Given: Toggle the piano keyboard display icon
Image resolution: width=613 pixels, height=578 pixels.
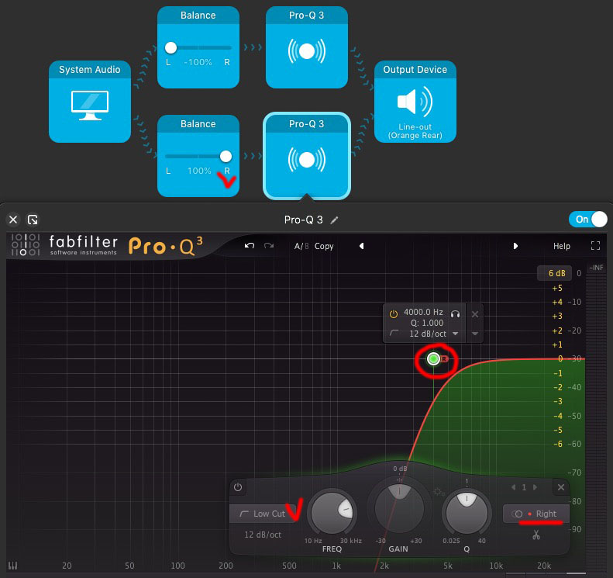Looking at the screenshot, I should coord(12,566).
